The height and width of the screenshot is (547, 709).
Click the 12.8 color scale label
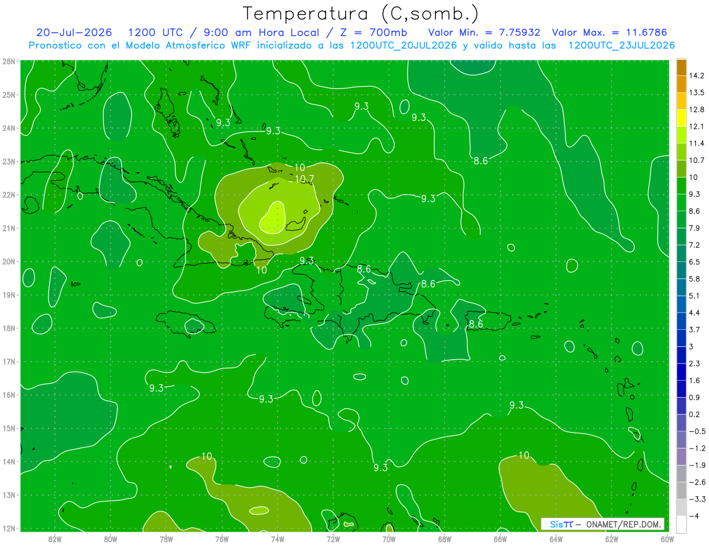click(x=697, y=110)
